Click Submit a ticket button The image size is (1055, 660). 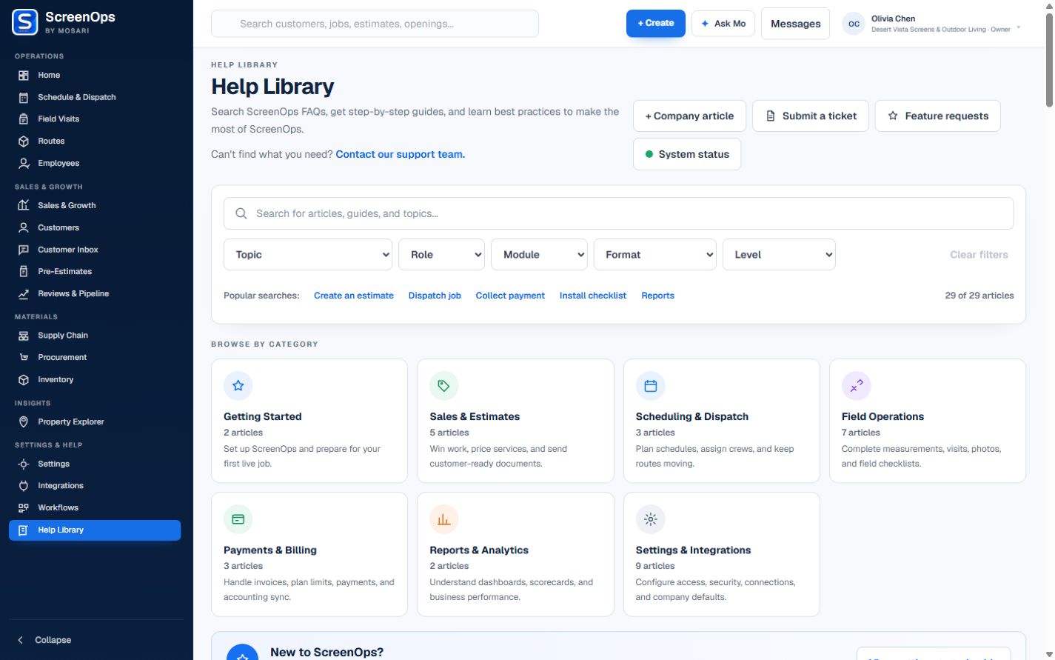click(811, 116)
